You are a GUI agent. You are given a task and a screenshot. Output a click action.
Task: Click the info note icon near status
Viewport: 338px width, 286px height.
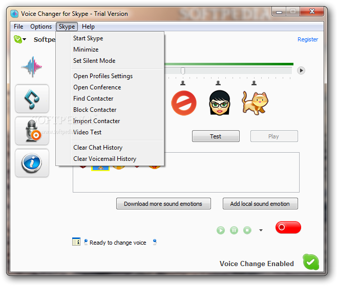pyautogui.click(x=76, y=242)
